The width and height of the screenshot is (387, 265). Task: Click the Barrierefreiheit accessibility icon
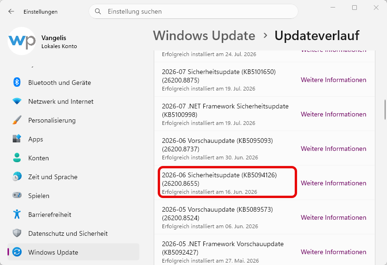coord(17,214)
